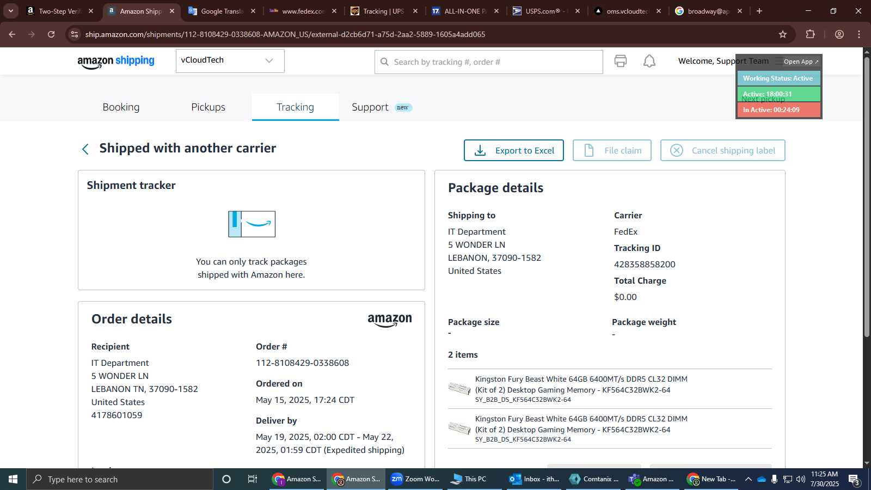Open Zoom Workplace from taskbar
The width and height of the screenshot is (871, 490).
tap(415, 479)
